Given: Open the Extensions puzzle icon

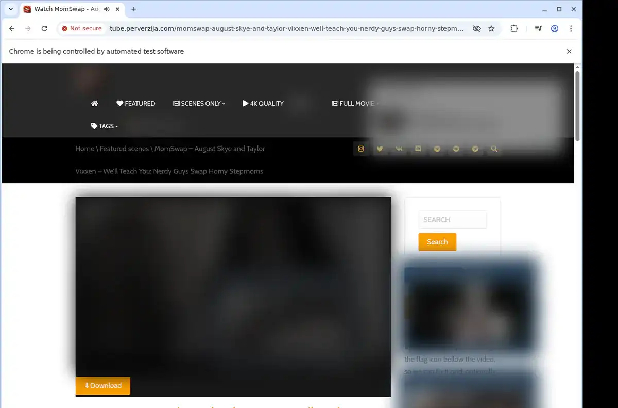Looking at the screenshot, I should point(514,29).
